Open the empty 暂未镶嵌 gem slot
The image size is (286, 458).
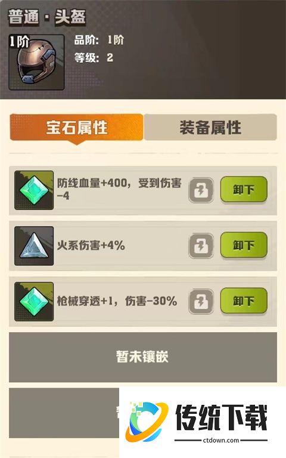click(x=143, y=357)
